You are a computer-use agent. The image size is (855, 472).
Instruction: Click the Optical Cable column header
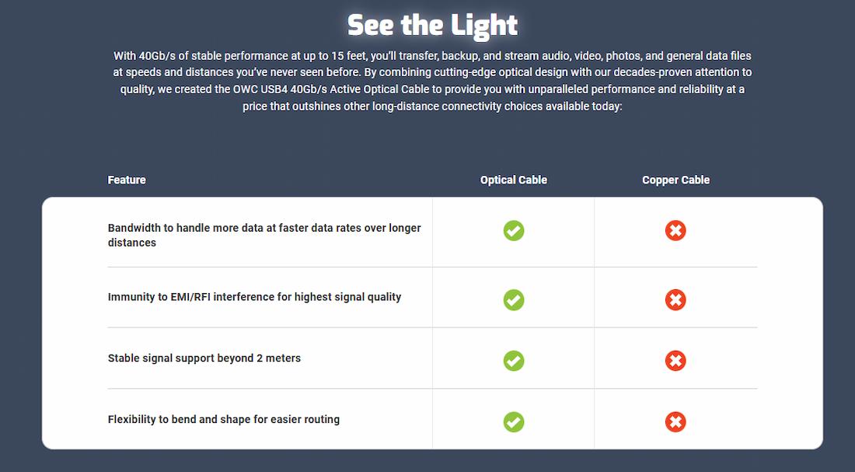(x=514, y=180)
